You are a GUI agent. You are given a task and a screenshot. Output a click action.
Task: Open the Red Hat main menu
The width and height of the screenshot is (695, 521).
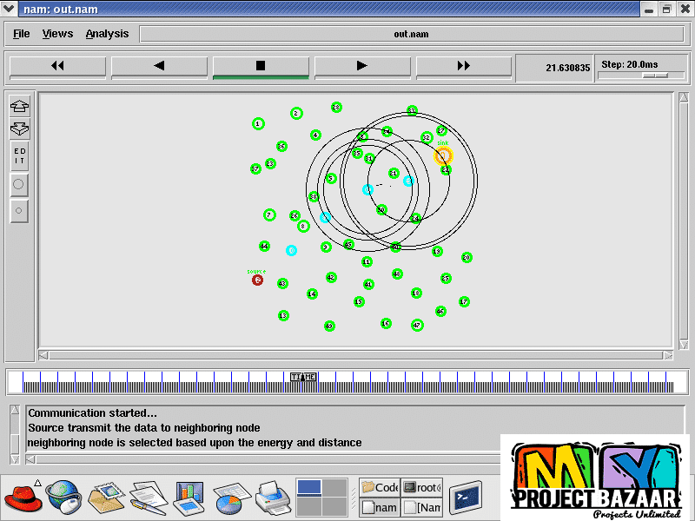(x=21, y=498)
